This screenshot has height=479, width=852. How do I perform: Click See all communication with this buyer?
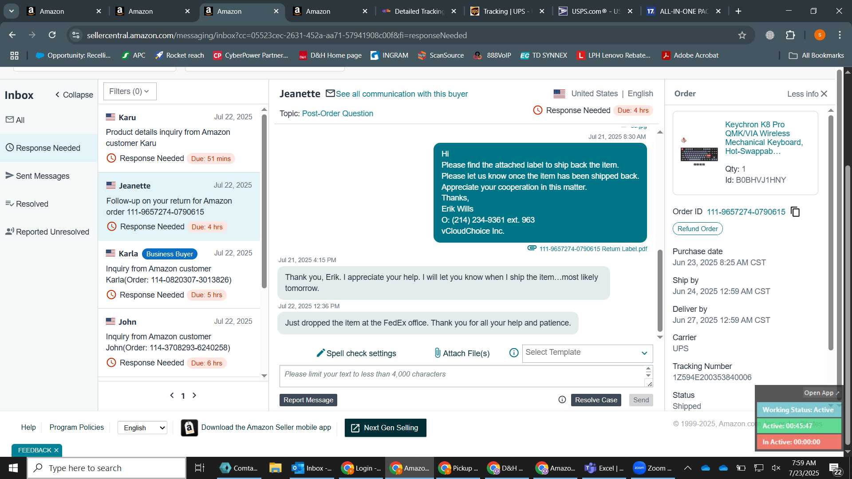pos(402,94)
